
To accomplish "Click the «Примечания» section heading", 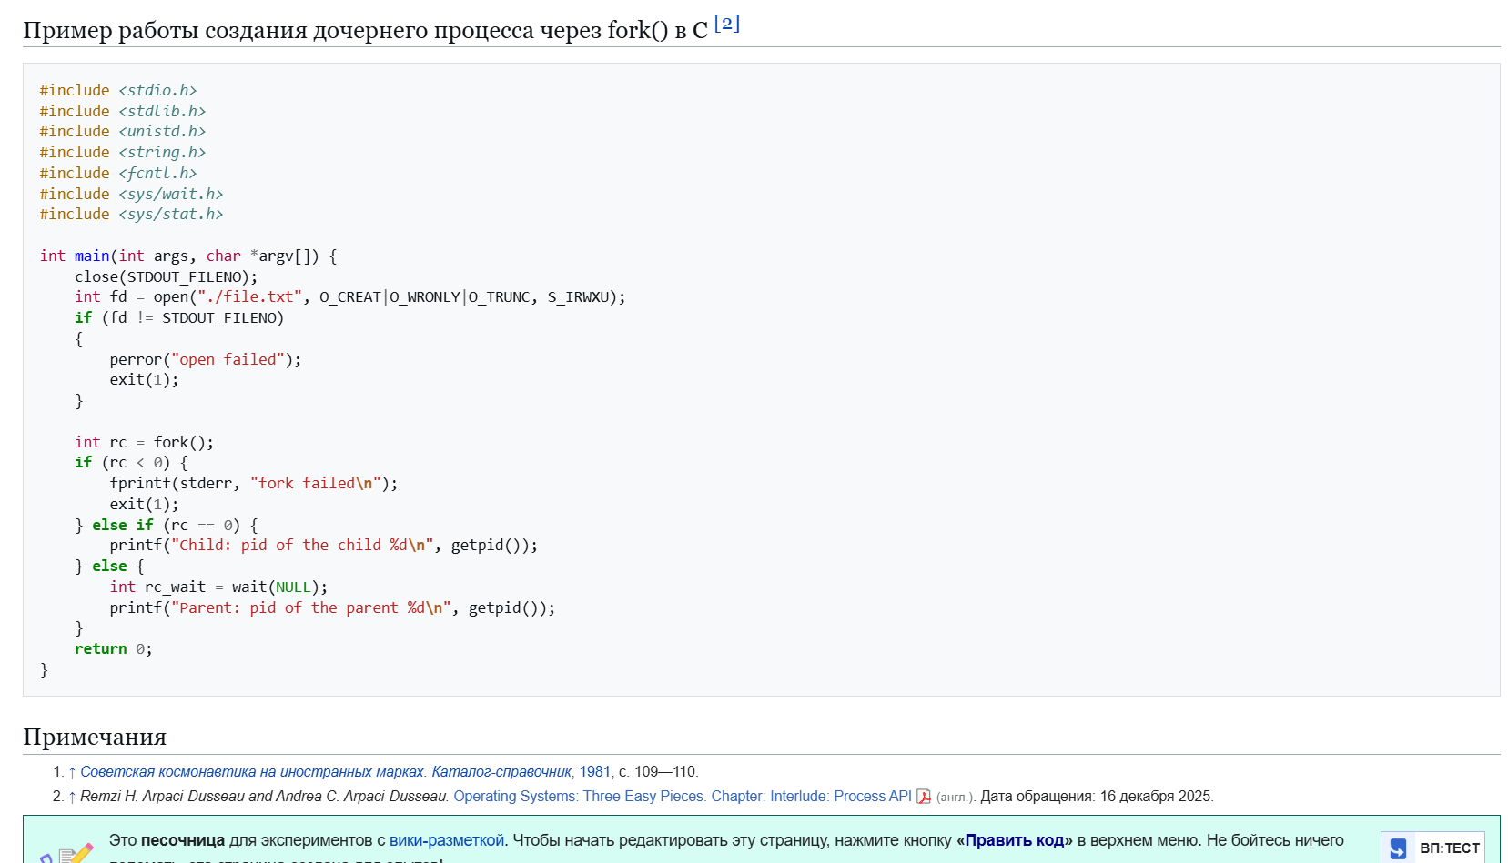I will click(x=95, y=737).
